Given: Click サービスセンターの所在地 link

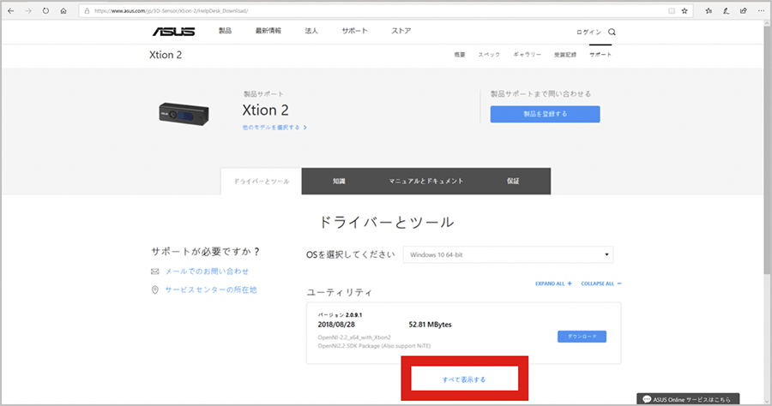Looking at the screenshot, I should point(211,290).
